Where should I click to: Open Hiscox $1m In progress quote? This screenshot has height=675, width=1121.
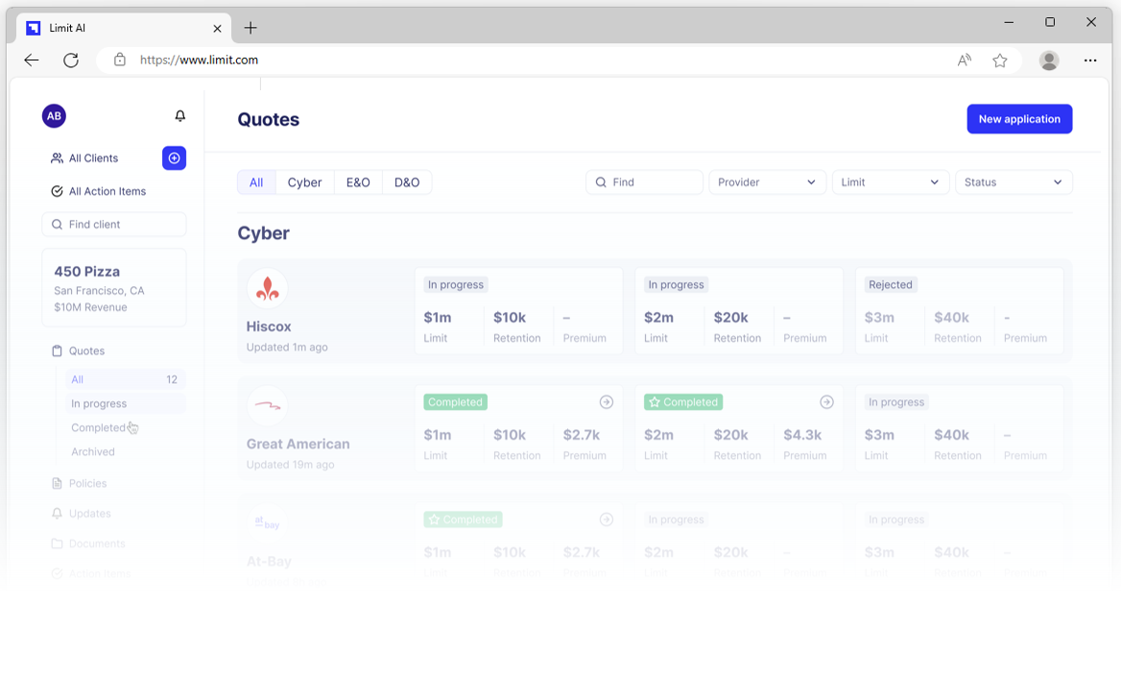pyautogui.click(x=519, y=311)
